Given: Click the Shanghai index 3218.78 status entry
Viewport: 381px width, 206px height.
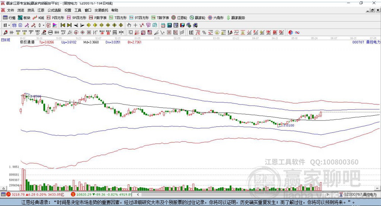Looking at the screenshot, I should pyautogui.click(x=35, y=194).
